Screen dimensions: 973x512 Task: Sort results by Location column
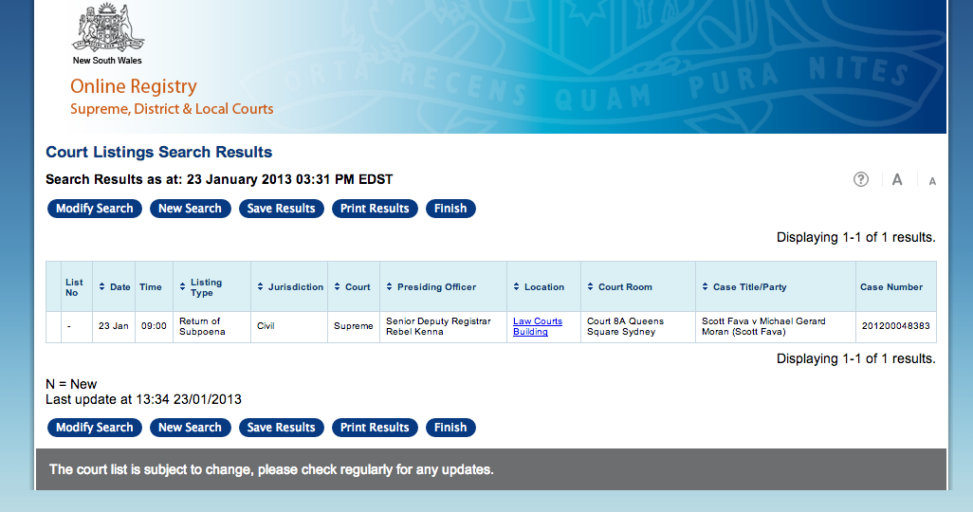click(x=539, y=287)
